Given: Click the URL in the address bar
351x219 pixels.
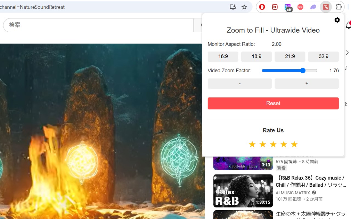Looking at the screenshot, I should click(x=32, y=7).
